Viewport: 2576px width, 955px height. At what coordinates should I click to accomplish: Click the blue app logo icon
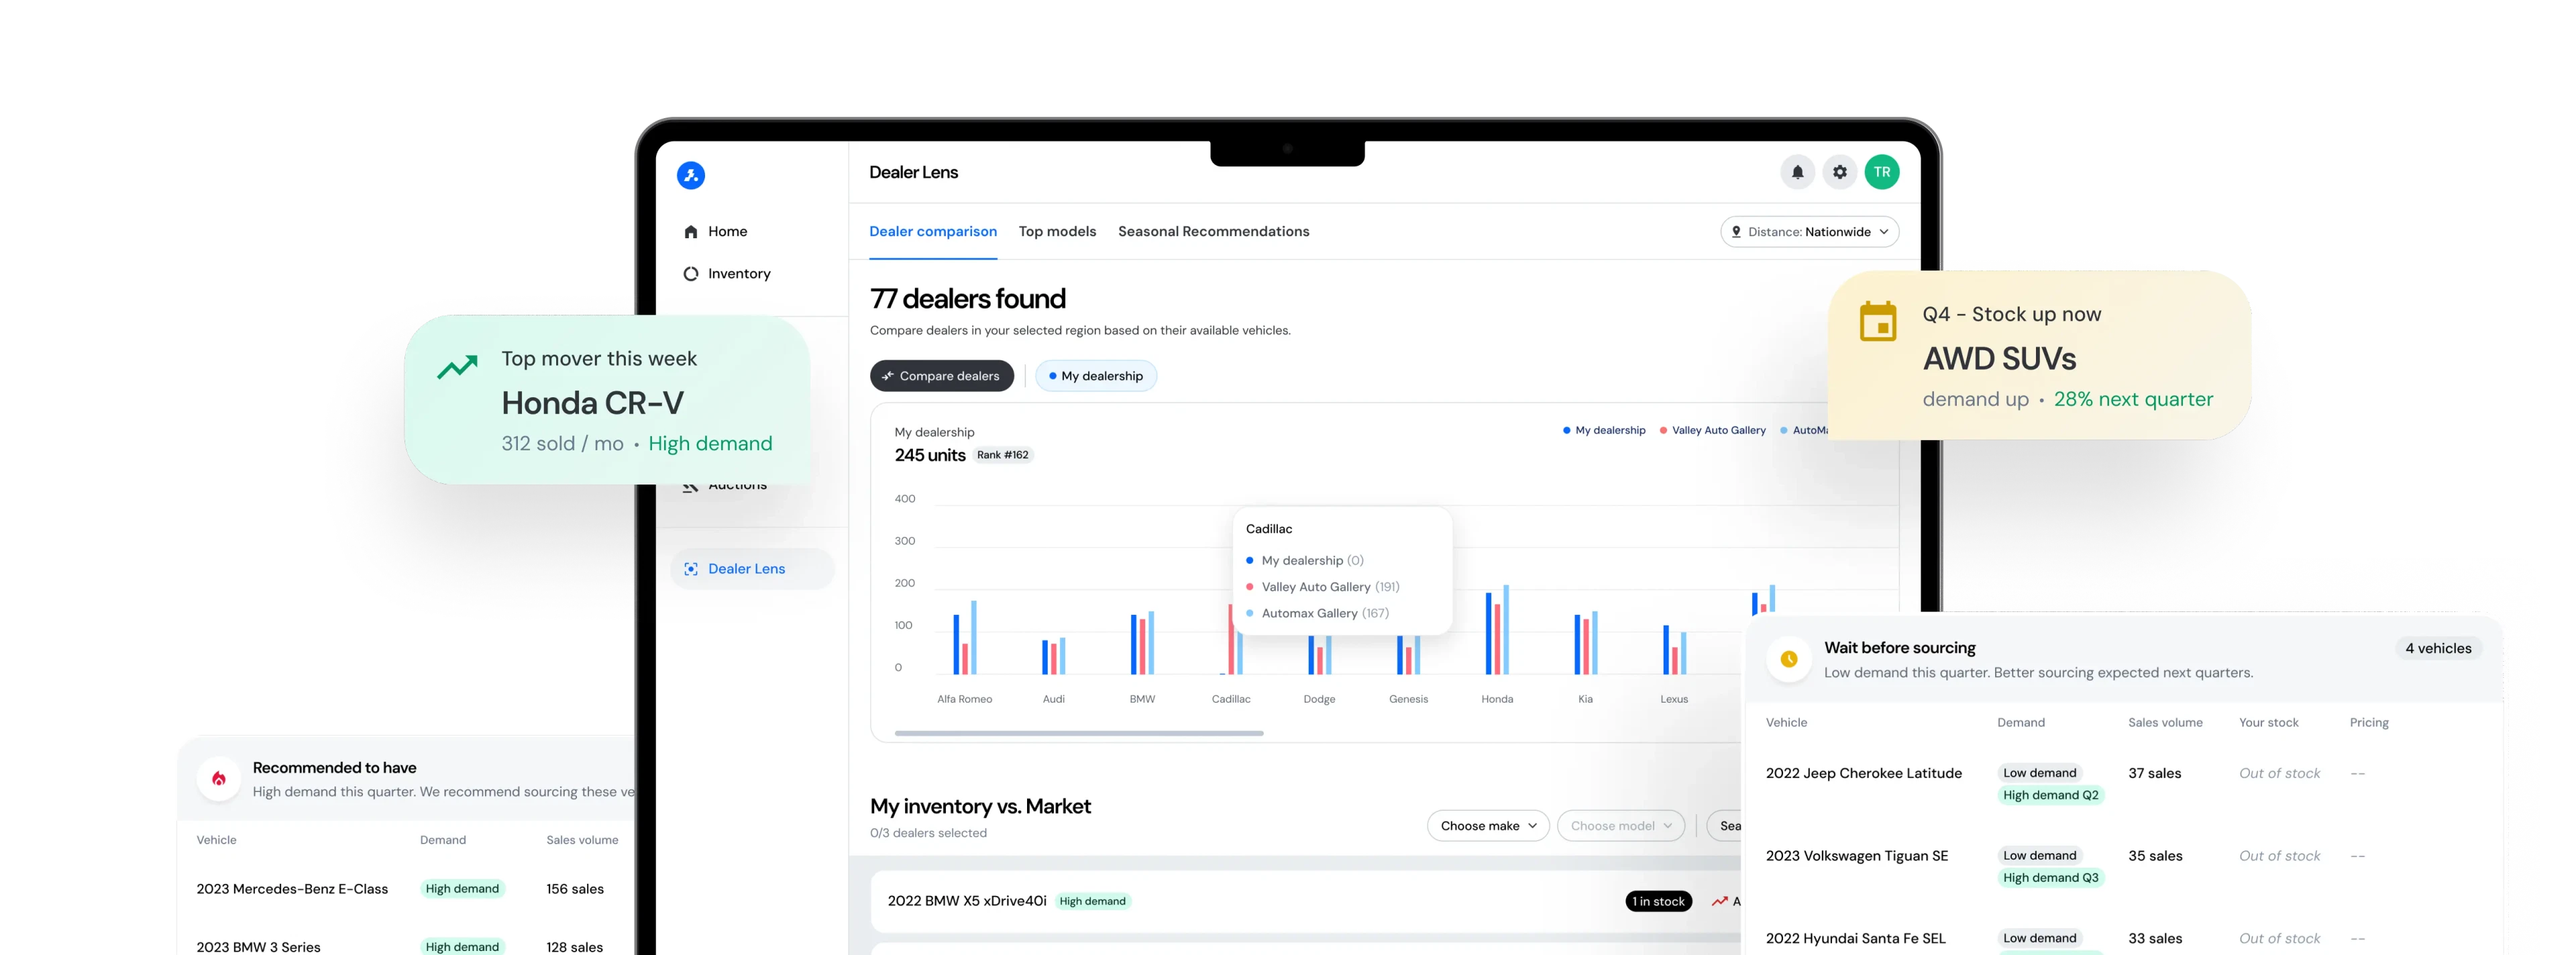coord(690,175)
